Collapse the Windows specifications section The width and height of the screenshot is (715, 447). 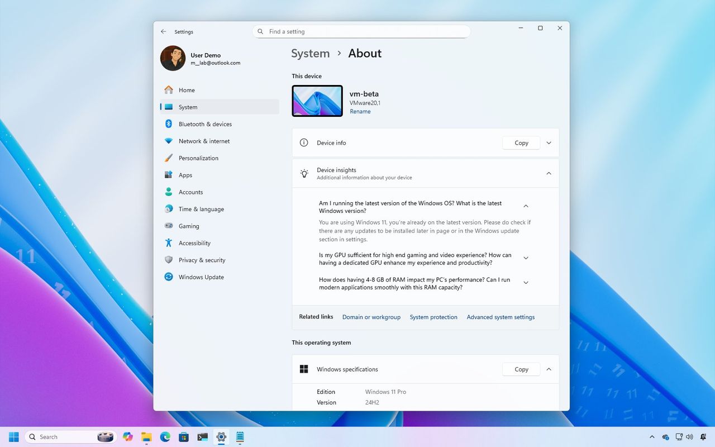[549, 369]
